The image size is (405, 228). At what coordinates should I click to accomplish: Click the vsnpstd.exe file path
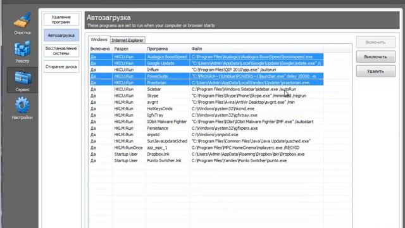215,134
